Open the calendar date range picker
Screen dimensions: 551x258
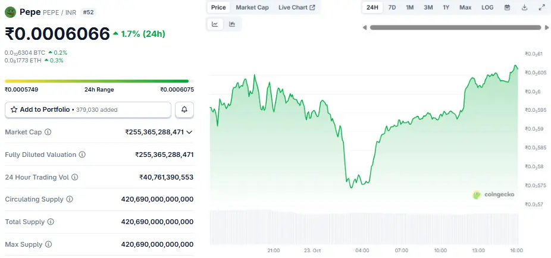click(507, 8)
